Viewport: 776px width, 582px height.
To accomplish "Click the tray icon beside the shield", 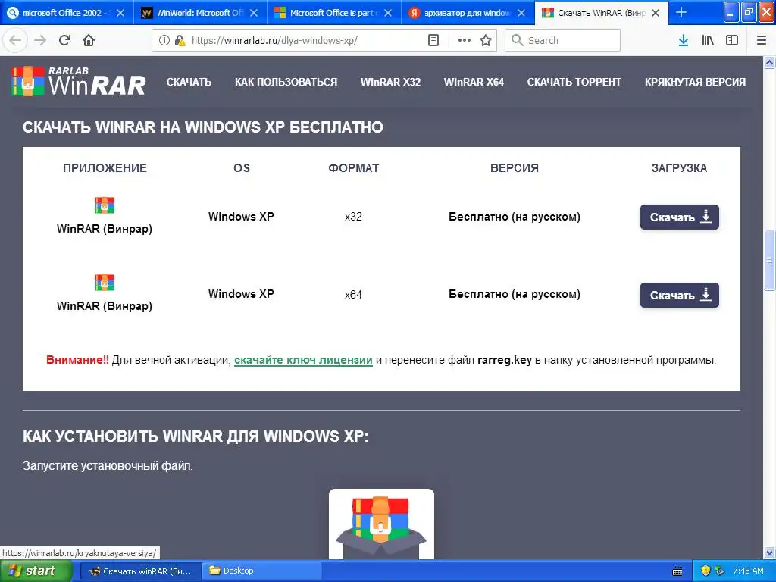I will tap(720, 571).
